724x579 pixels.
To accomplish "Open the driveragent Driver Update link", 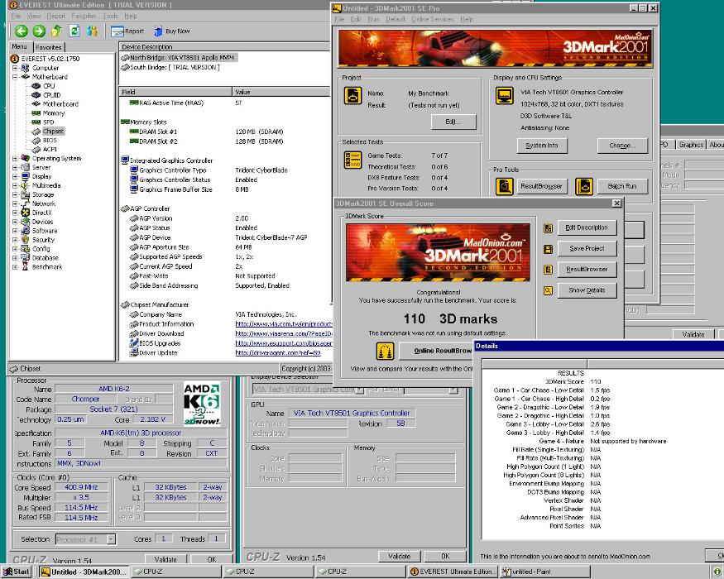I will [x=278, y=353].
